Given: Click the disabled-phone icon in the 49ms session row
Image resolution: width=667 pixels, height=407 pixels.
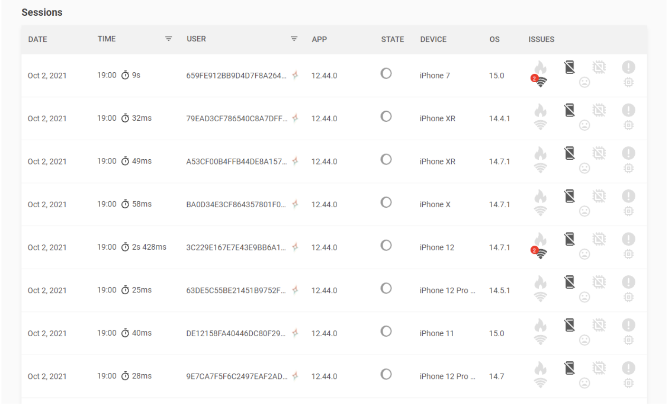Looking at the screenshot, I should click(x=570, y=153).
